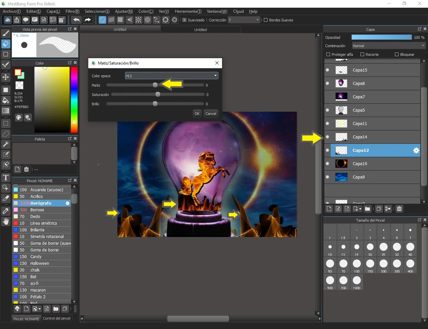Open the Combinación Normal dropdown
This screenshot has height=329, width=428.
(x=389, y=46)
